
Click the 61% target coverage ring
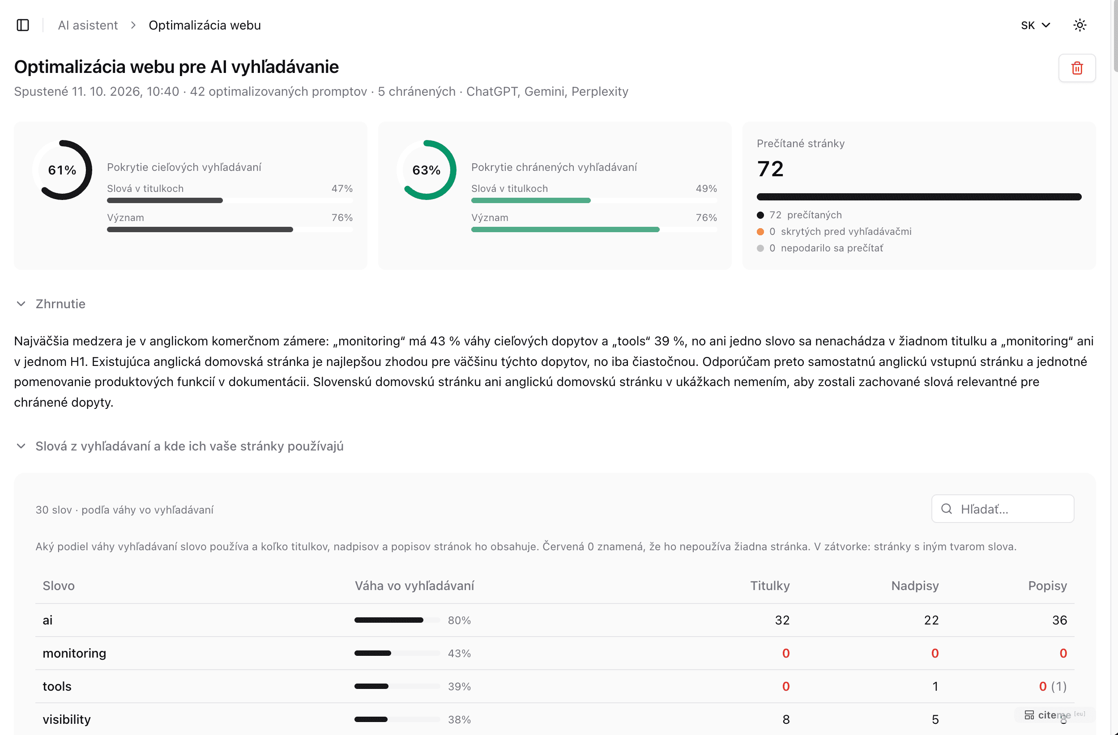tap(62, 170)
